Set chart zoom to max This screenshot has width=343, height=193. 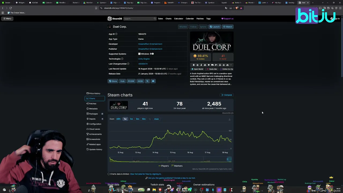[156, 119]
